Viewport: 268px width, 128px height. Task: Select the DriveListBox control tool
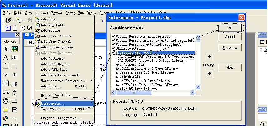(15, 101)
